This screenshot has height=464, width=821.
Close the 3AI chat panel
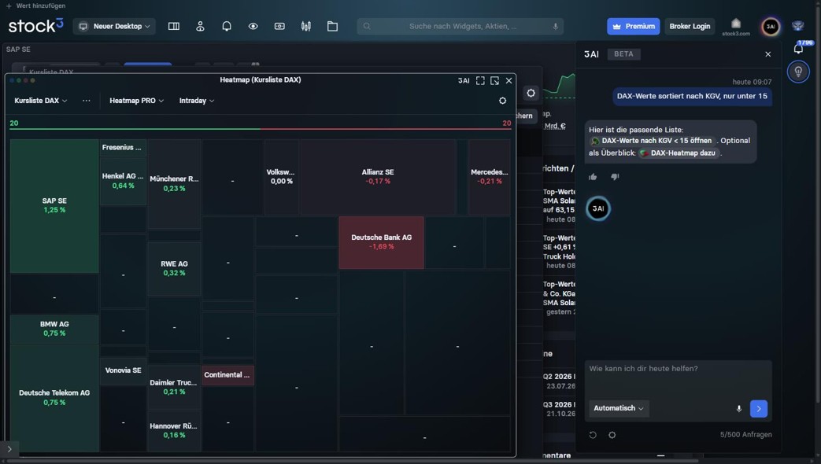(768, 54)
